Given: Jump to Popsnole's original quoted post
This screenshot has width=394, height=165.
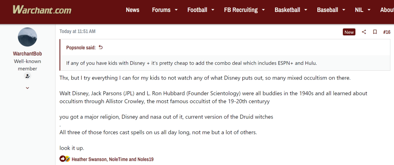Looking at the screenshot, I should coord(101,47).
